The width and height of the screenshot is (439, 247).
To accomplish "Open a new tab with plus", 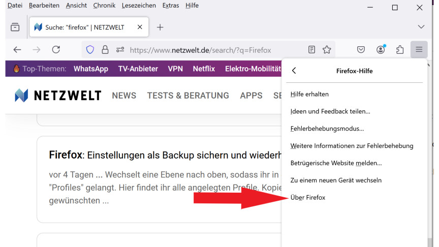I will [x=160, y=27].
